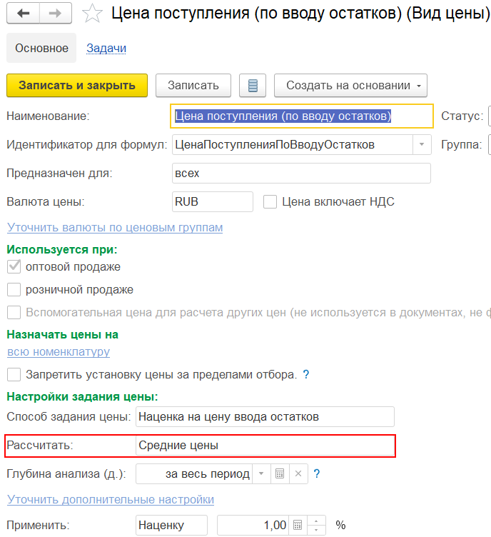The height and width of the screenshot is (537, 491).
Task: Open calculator icon in the percent field
Action: click(298, 525)
